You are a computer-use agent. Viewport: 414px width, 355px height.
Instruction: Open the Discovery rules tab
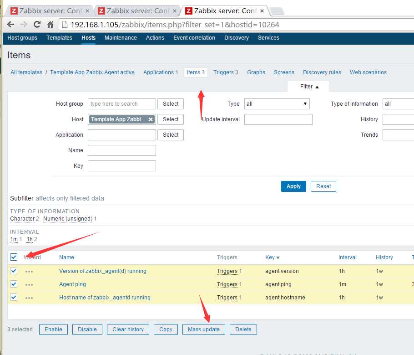point(322,72)
